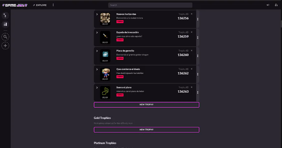
Task: Click the Suena el piano trophy thumbnail
Action: click(105, 91)
